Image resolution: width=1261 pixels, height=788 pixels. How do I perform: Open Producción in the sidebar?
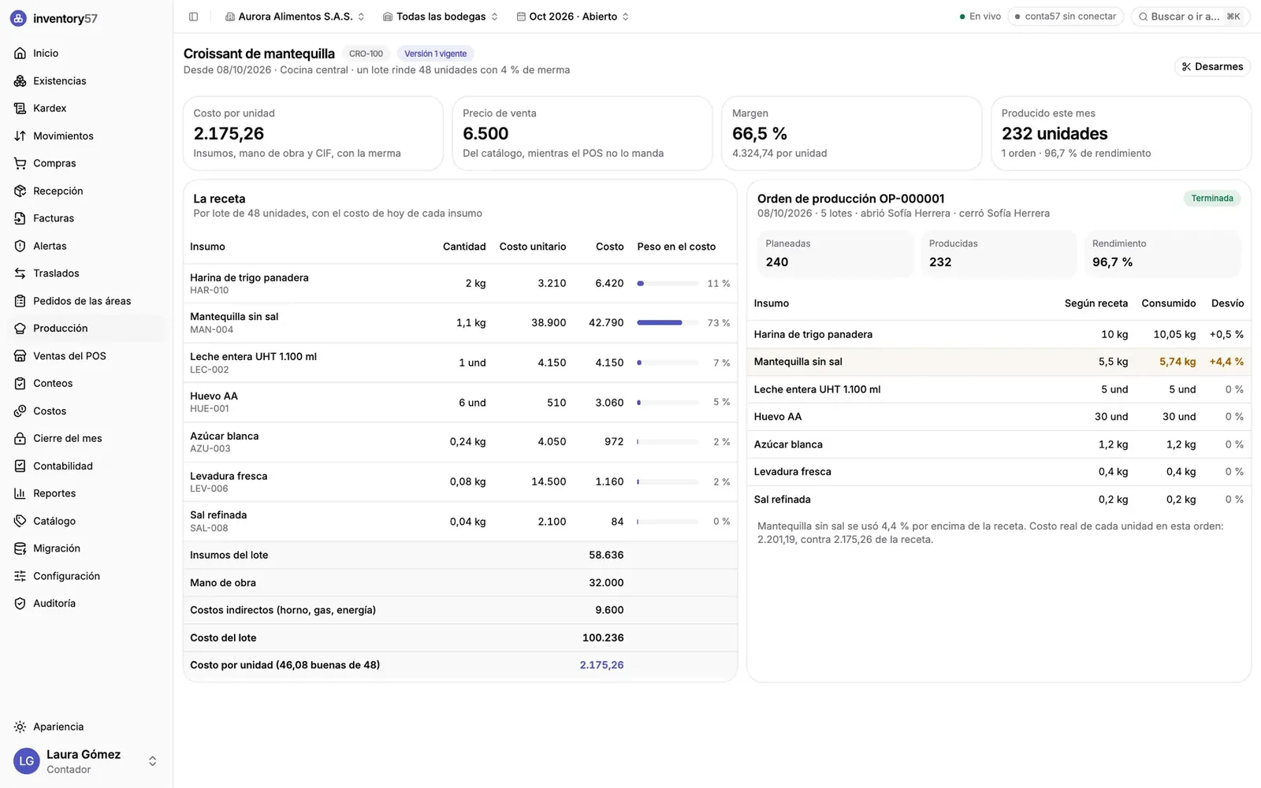(x=86, y=329)
